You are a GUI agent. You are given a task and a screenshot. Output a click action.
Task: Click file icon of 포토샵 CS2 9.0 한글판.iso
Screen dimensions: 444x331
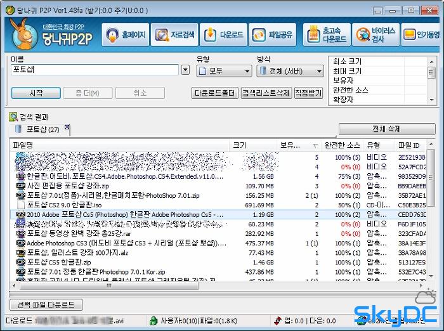(x=21, y=205)
